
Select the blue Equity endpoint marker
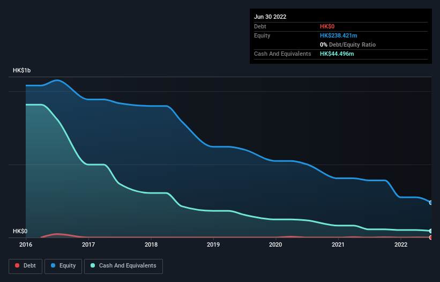pyautogui.click(x=431, y=203)
